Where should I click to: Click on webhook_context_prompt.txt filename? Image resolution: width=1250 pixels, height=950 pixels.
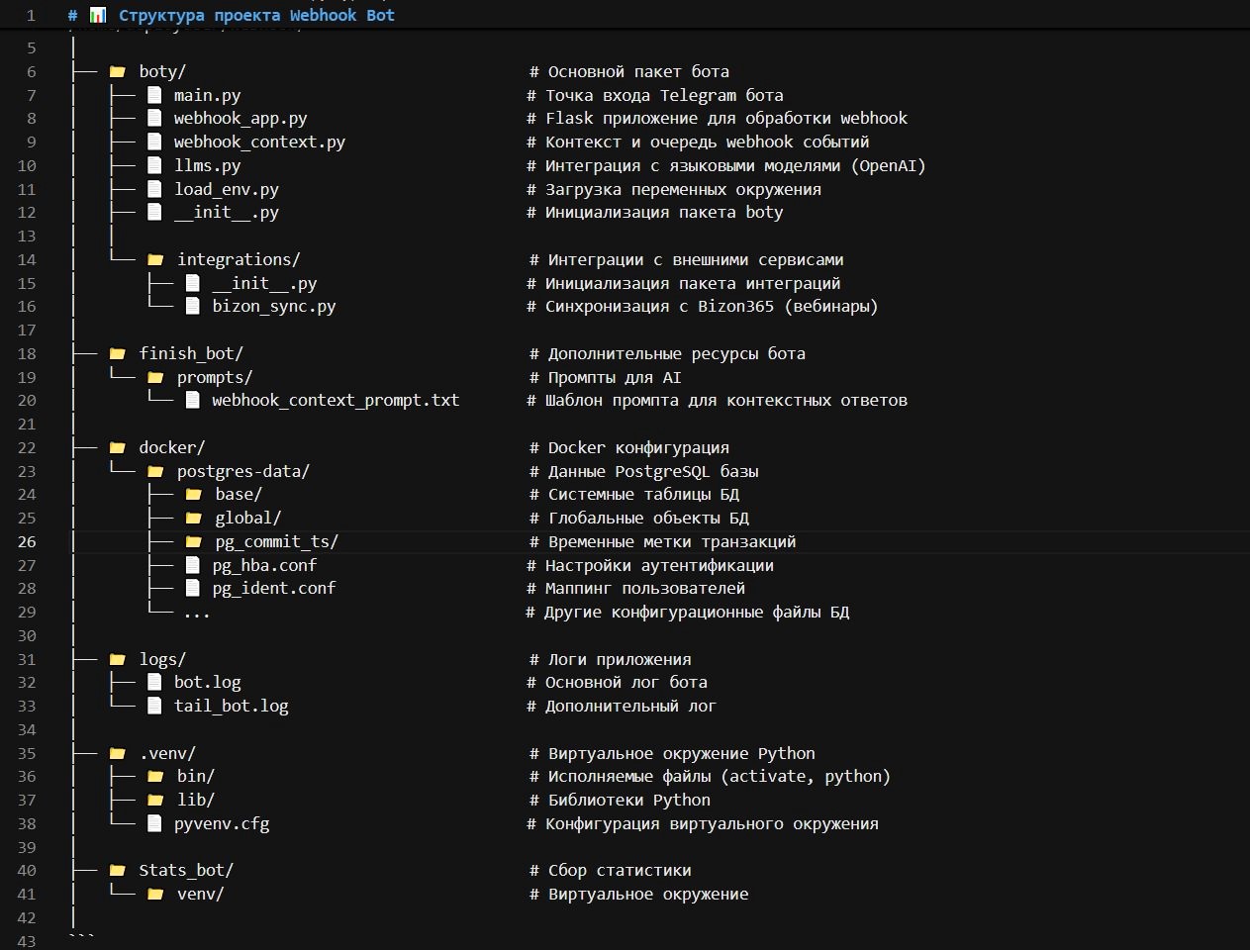pos(336,400)
